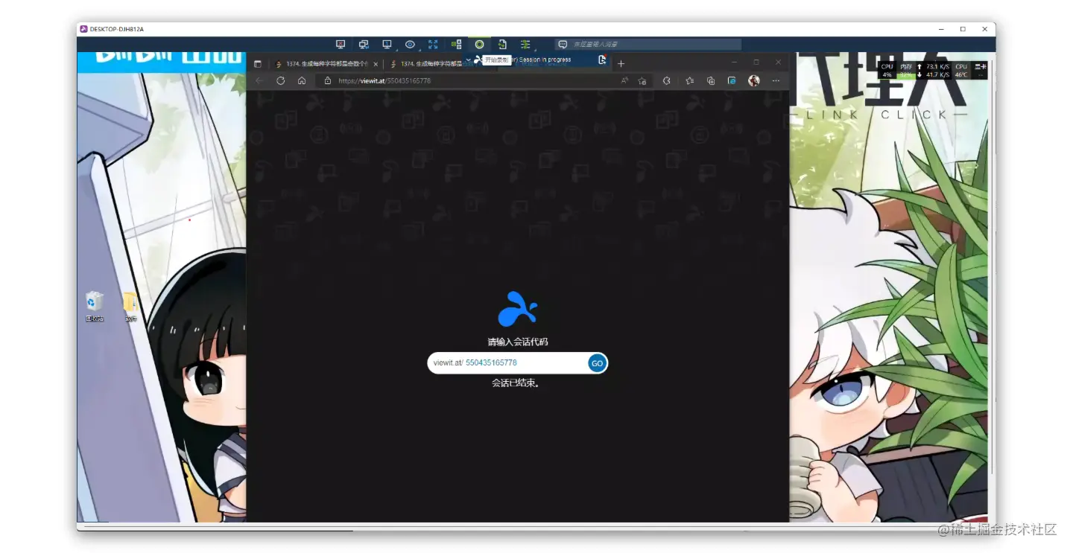Click the read aloud icon in address bar
The height and width of the screenshot is (553, 1073).
tap(624, 80)
